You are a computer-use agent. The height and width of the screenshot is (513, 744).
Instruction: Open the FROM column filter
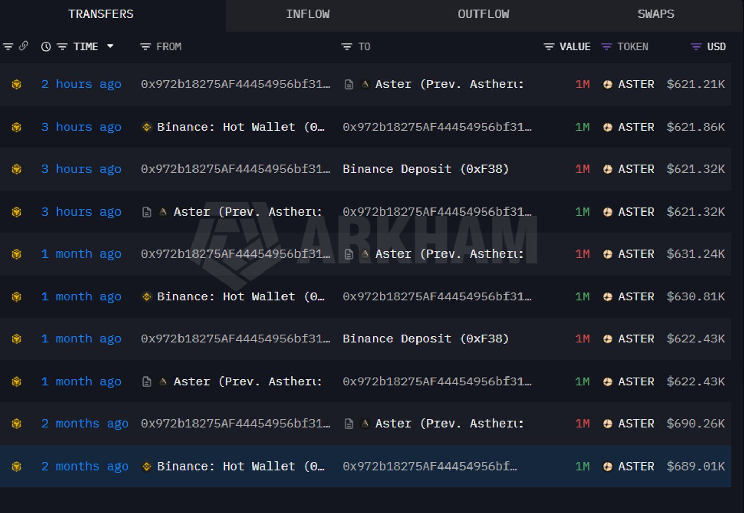(x=145, y=47)
